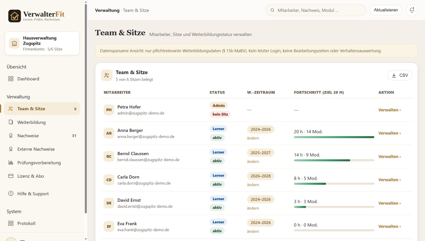Click the Nachweise count badge 31

point(74,136)
